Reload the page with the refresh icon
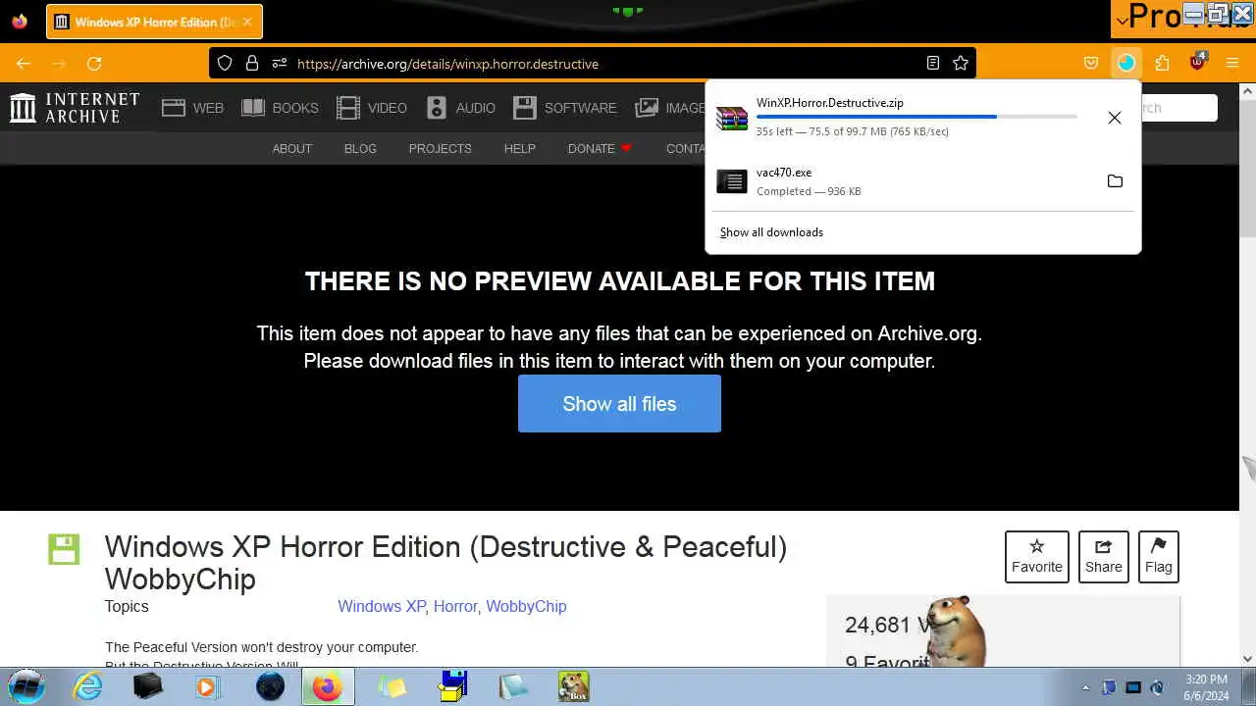 point(94,64)
